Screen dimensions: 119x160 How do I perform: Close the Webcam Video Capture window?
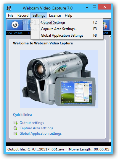click(x=105, y=7)
